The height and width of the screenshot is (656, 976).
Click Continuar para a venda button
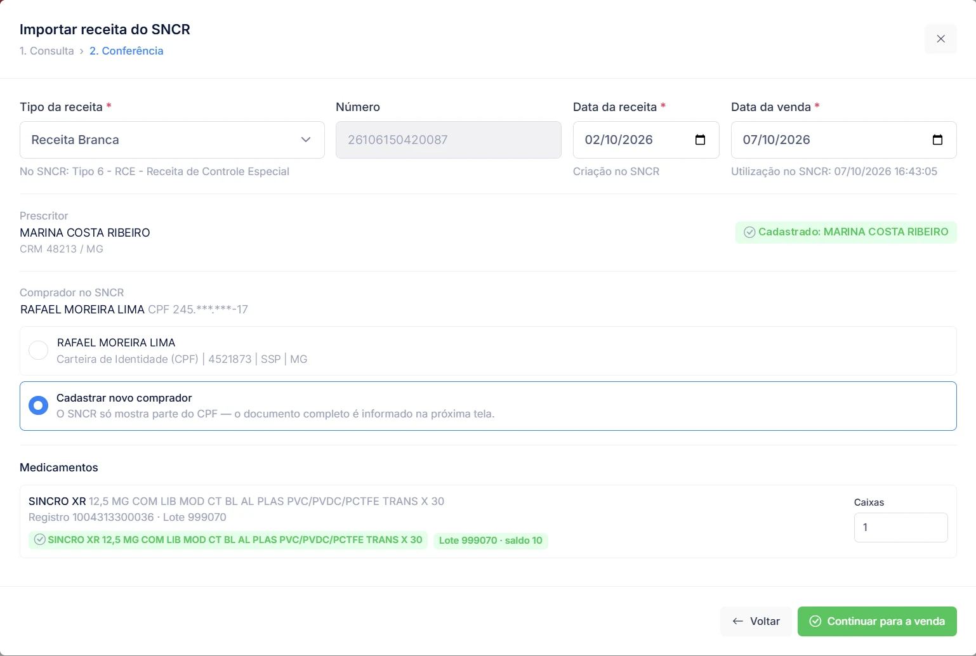877,621
